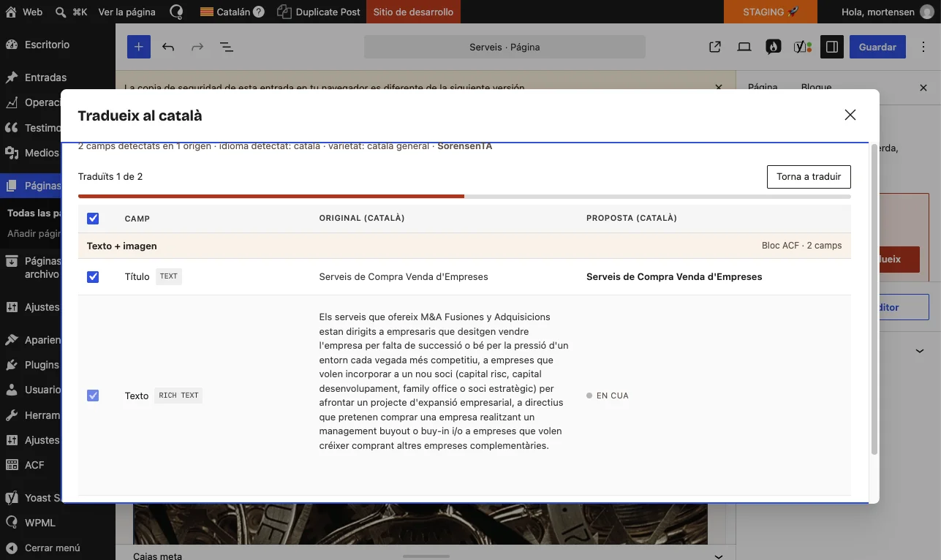Open search ⌘K in admin bar
941x560 pixels.
click(x=72, y=12)
